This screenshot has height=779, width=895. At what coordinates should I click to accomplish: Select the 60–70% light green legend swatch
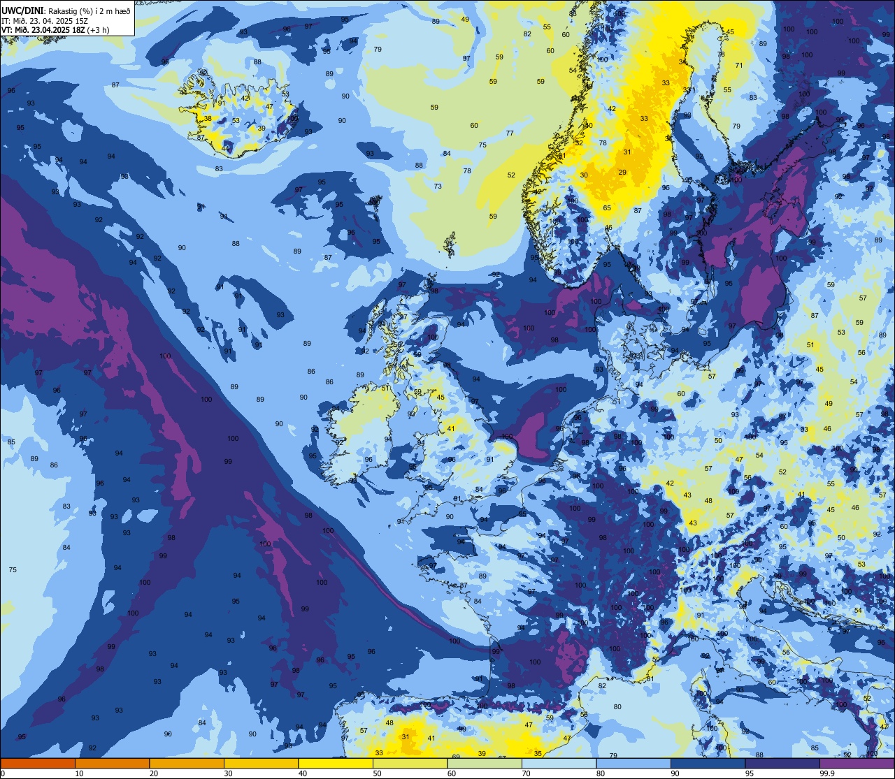tap(485, 763)
